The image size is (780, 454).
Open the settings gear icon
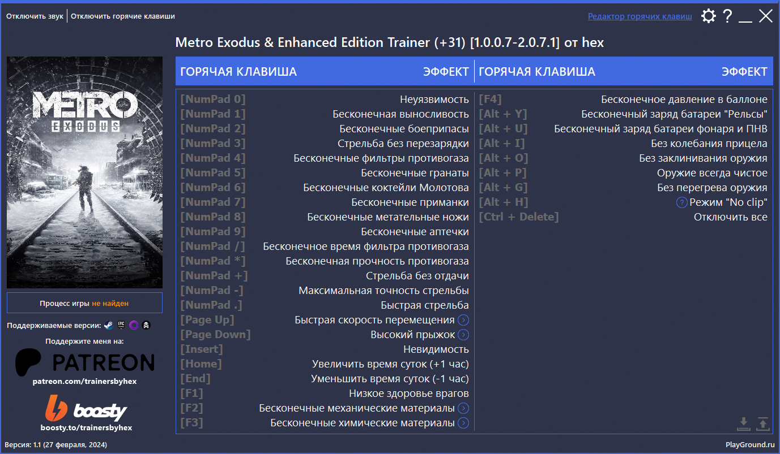coord(708,16)
